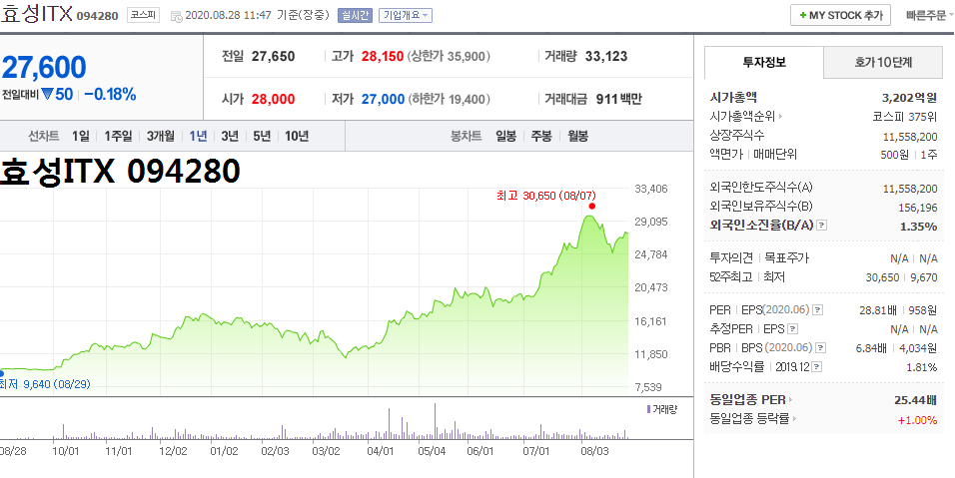Click the 코스피 375위 ranking text

pos(904,117)
